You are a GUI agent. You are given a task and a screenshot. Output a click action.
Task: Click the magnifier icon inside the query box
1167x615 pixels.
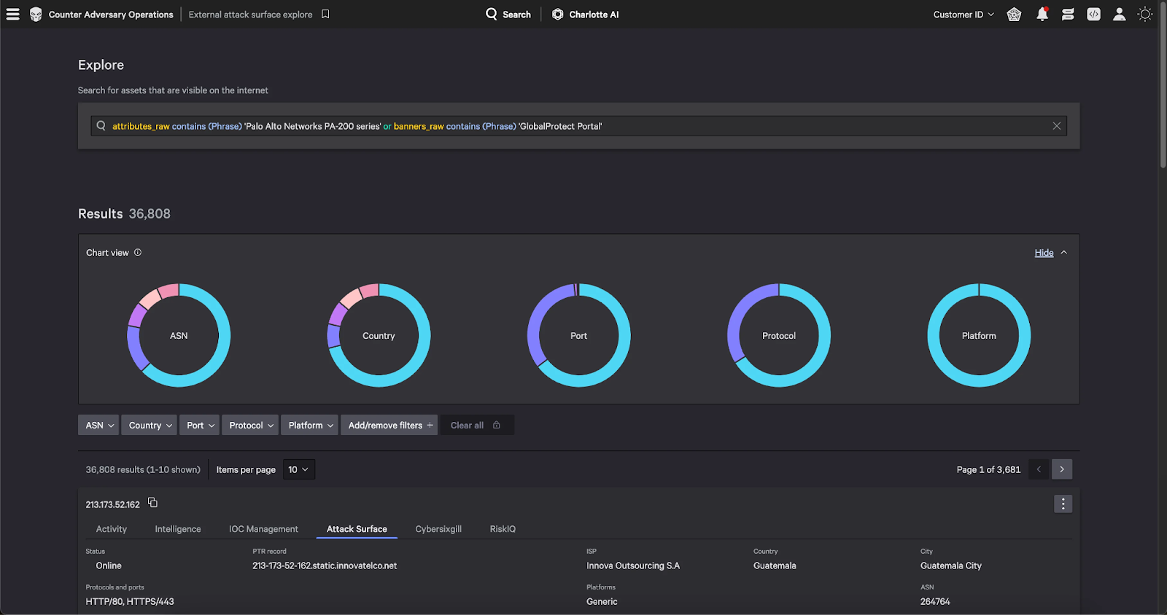pos(101,126)
